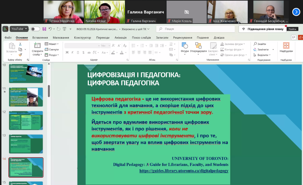
Task: Toggle italic К formatting
Action: 72,52
